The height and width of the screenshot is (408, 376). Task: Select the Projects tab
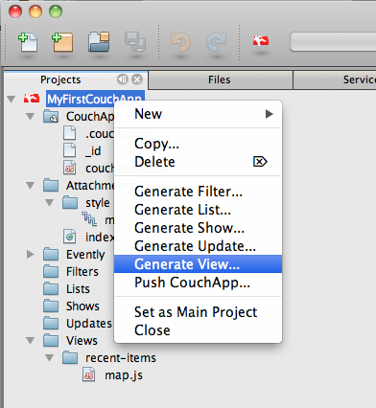coord(60,79)
